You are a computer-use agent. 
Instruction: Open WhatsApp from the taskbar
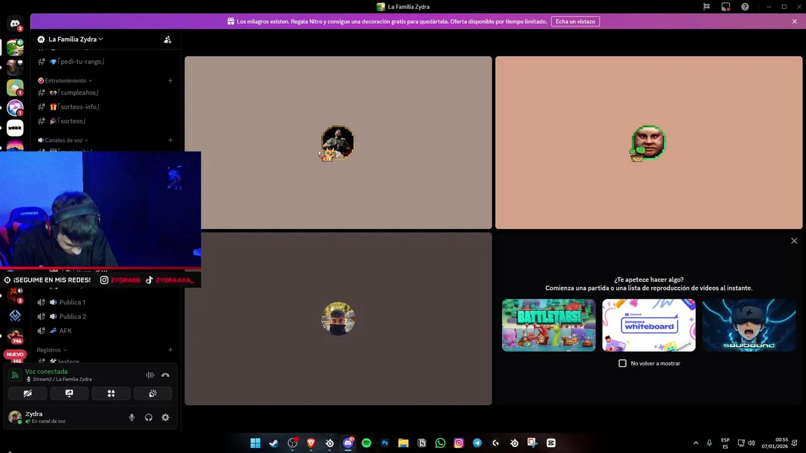coord(440,443)
